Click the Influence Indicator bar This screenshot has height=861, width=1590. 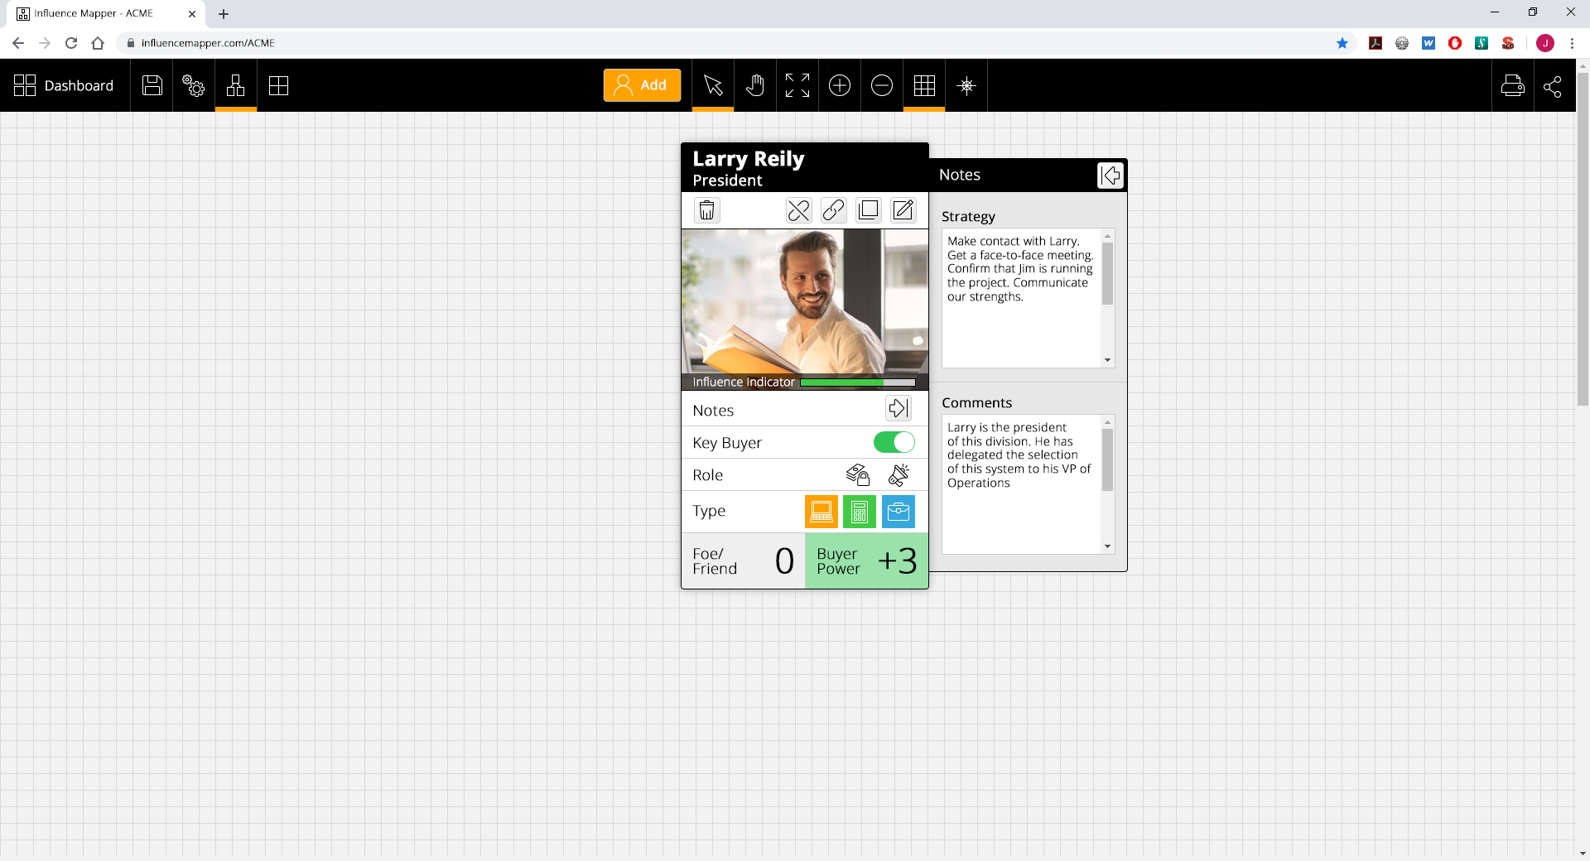[858, 382]
